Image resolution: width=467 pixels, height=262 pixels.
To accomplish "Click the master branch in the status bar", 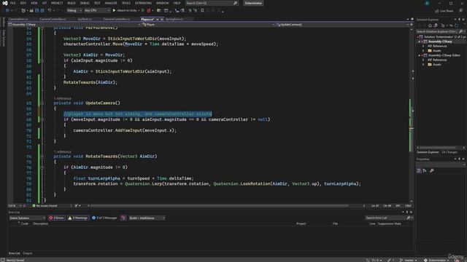I will pos(409,261).
